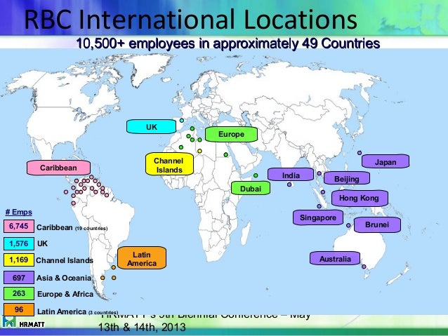The width and height of the screenshot is (448, 336).
Task: Click the yellow Channel Islands label
Action: [x=169, y=165]
